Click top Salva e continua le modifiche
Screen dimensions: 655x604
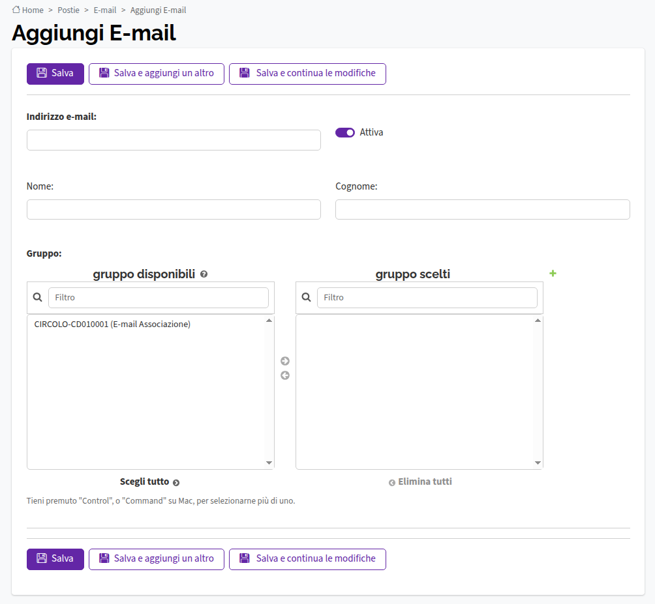[x=307, y=74]
